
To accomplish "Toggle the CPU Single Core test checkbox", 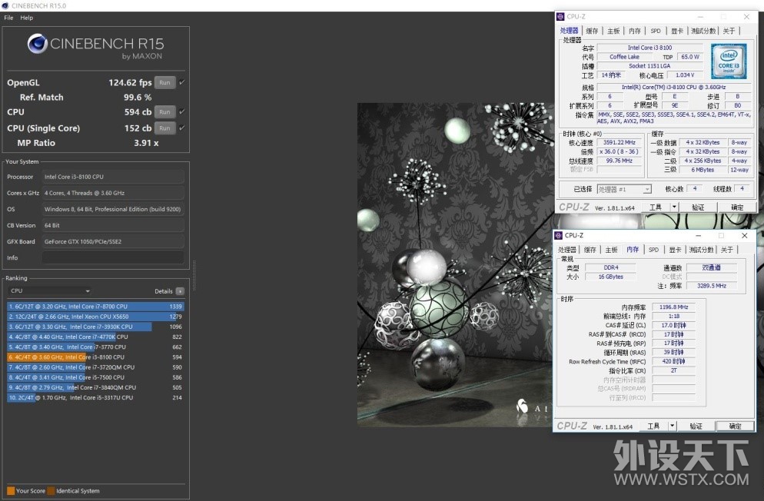I will pyautogui.click(x=181, y=128).
